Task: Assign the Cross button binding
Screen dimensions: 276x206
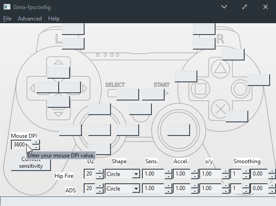Action: (237, 116)
